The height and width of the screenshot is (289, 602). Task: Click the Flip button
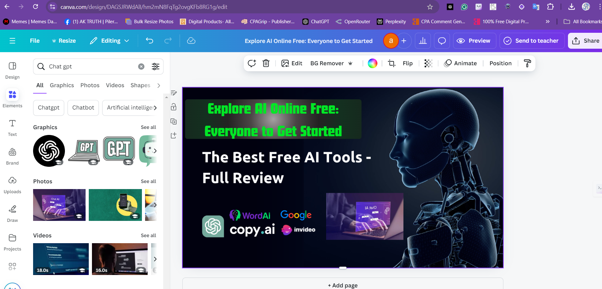pyautogui.click(x=408, y=63)
